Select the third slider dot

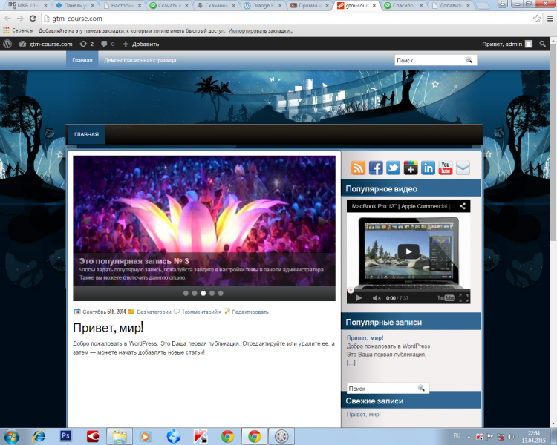pos(203,293)
